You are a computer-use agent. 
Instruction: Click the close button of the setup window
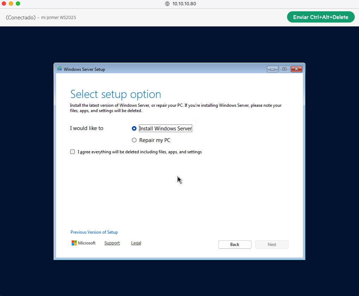pyautogui.click(x=296, y=69)
